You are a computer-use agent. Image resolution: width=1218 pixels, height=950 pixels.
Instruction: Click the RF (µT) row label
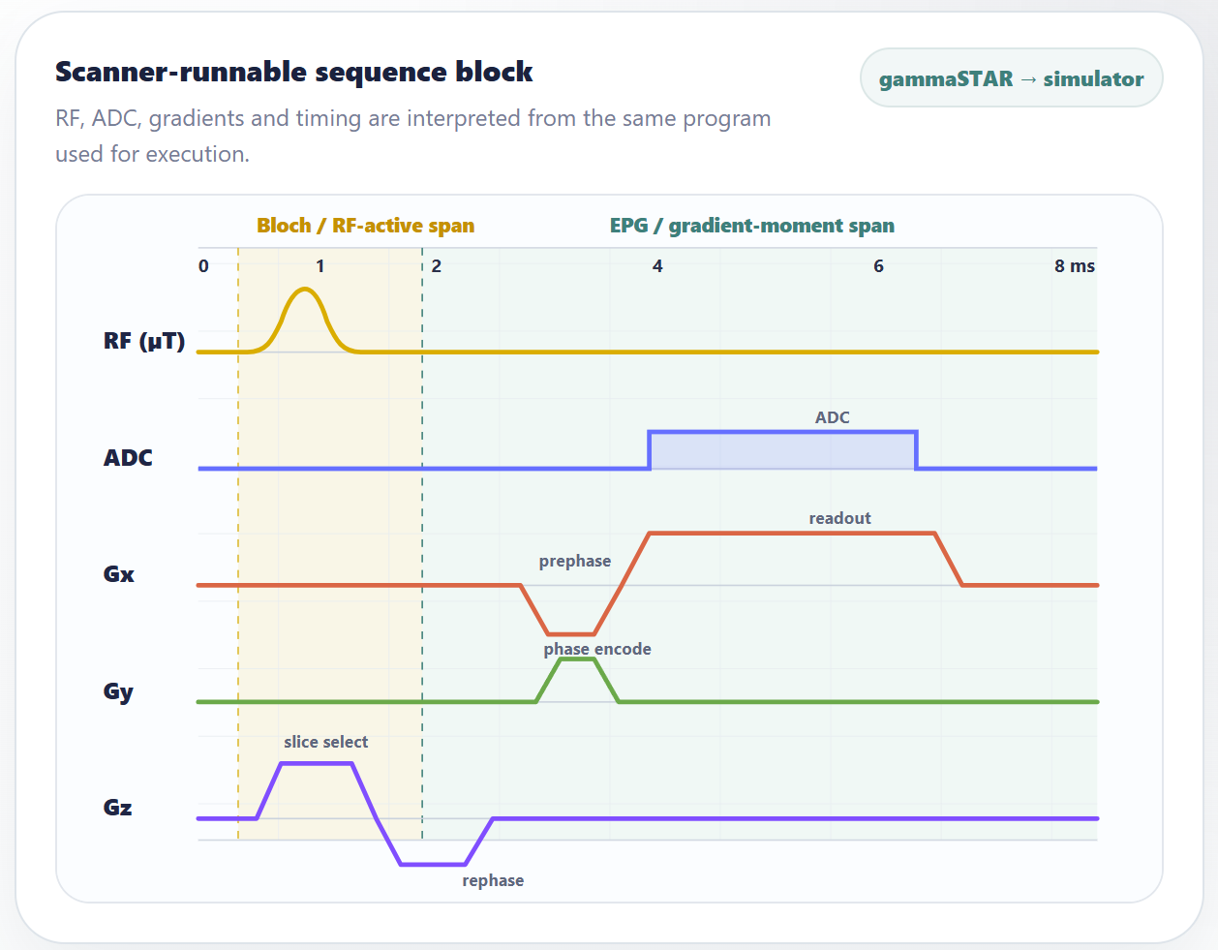(x=143, y=341)
